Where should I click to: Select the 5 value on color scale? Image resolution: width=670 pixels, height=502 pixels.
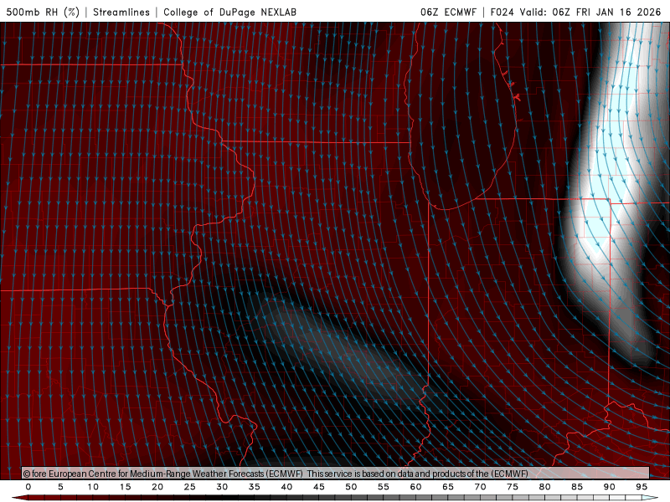tap(60, 487)
